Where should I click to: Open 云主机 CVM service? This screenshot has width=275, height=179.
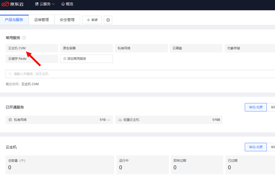coord(32,48)
